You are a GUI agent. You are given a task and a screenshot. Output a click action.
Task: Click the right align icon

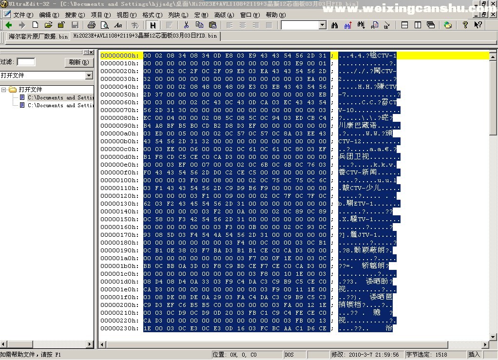tap(256, 25)
